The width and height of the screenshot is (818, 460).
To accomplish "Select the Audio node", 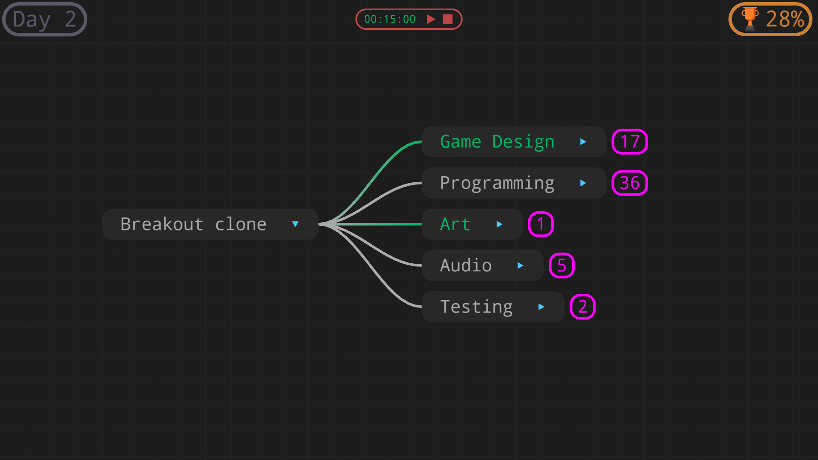I will pyautogui.click(x=466, y=265).
